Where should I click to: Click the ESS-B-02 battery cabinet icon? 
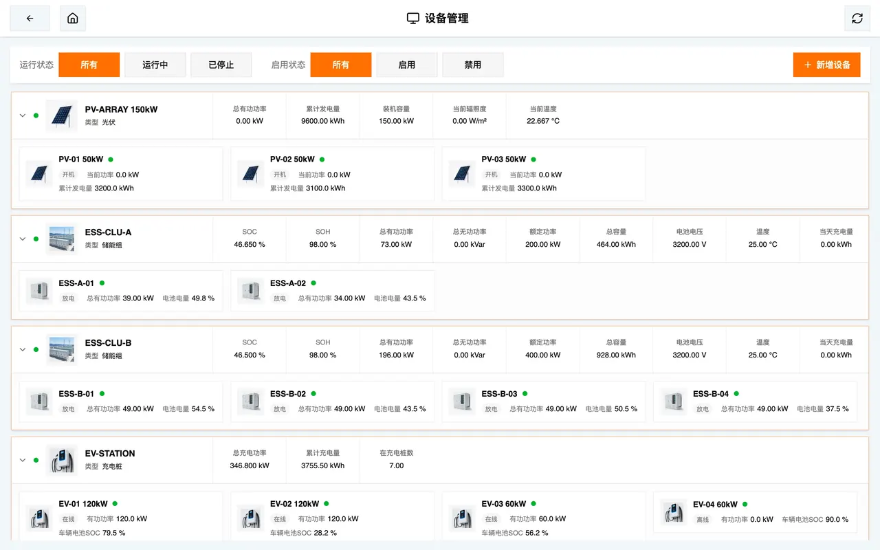[251, 401]
